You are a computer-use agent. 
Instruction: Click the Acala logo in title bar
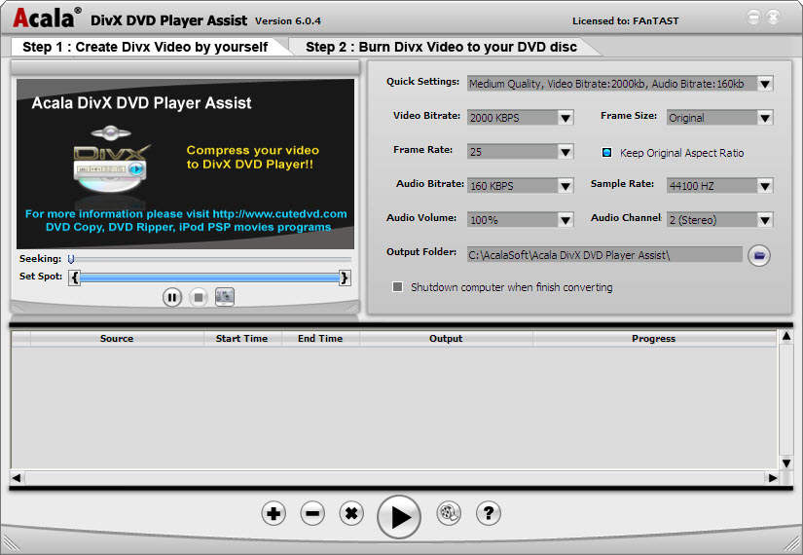tap(47, 18)
